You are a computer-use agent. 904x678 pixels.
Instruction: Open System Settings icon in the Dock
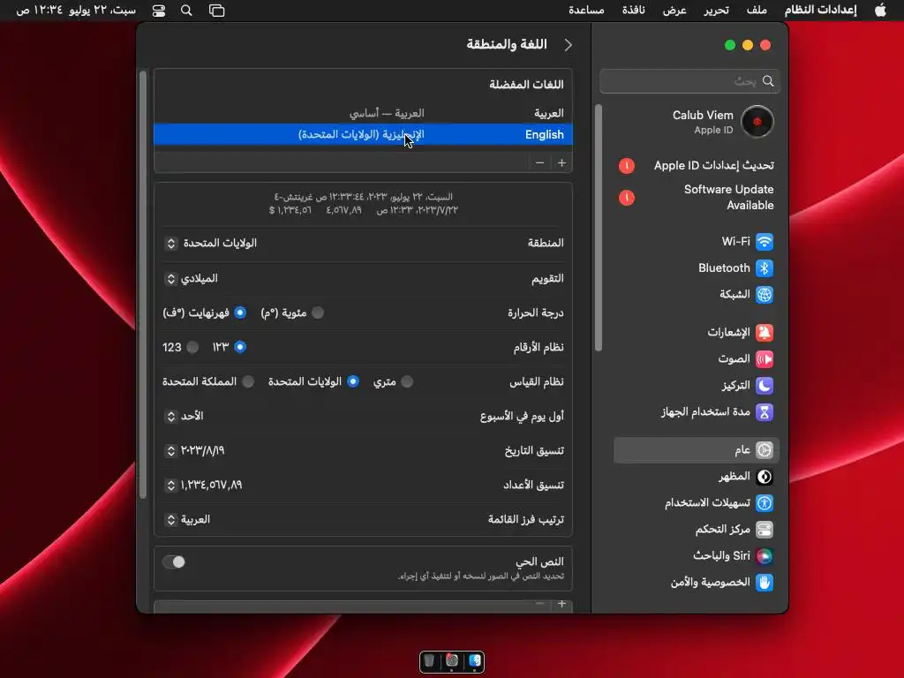click(x=452, y=660)
